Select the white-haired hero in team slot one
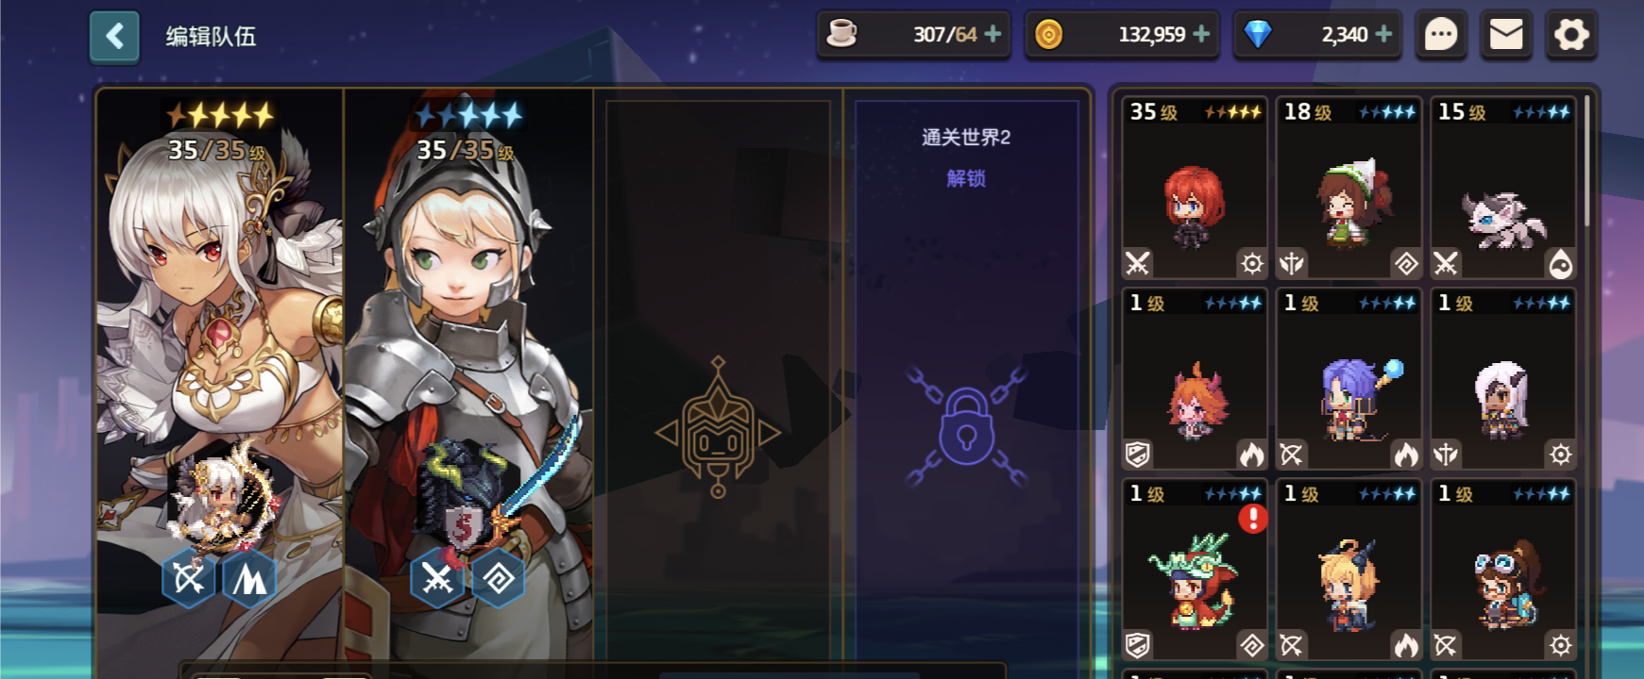1644x679 pixels. click(x=220, y=377)
